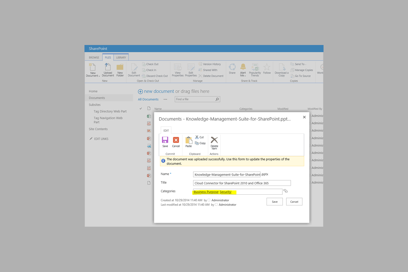Click the View Properties ribbon icon

click(x=178, y=67)
